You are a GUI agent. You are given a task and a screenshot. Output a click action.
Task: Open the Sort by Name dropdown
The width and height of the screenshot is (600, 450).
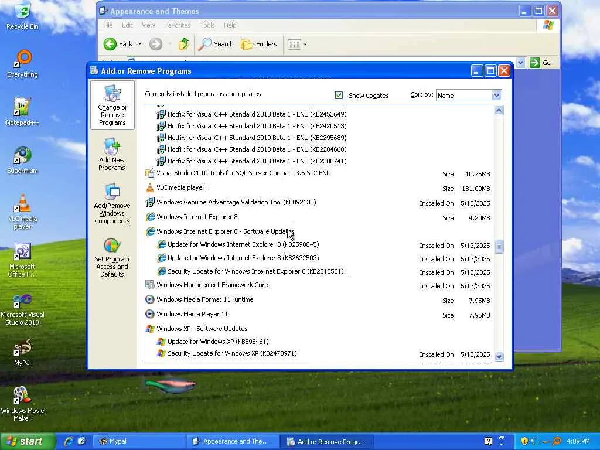click(496, 96)
